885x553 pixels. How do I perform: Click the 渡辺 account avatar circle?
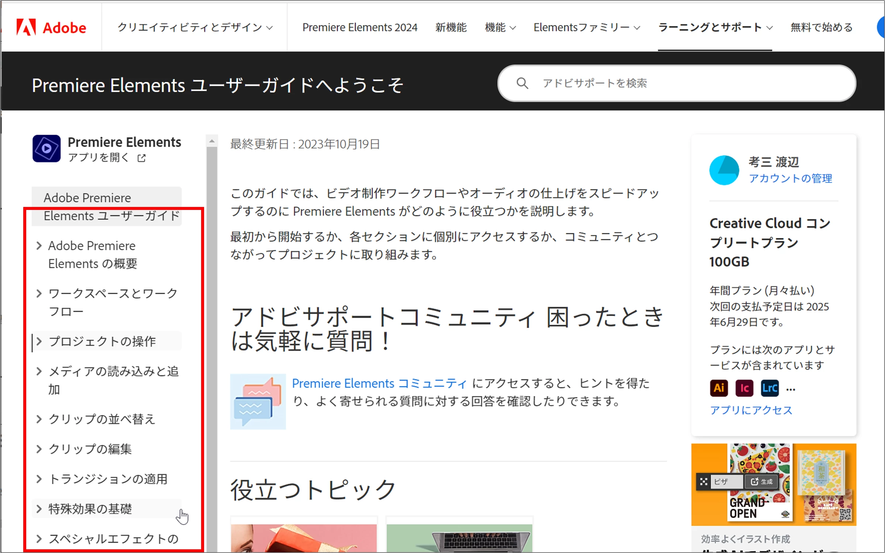[724, 170]
